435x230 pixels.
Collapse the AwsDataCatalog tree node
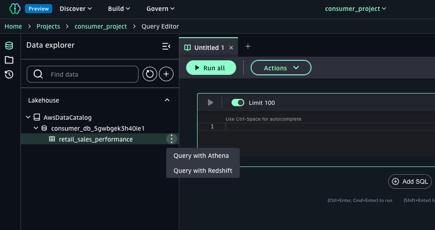tap(28, 117)
